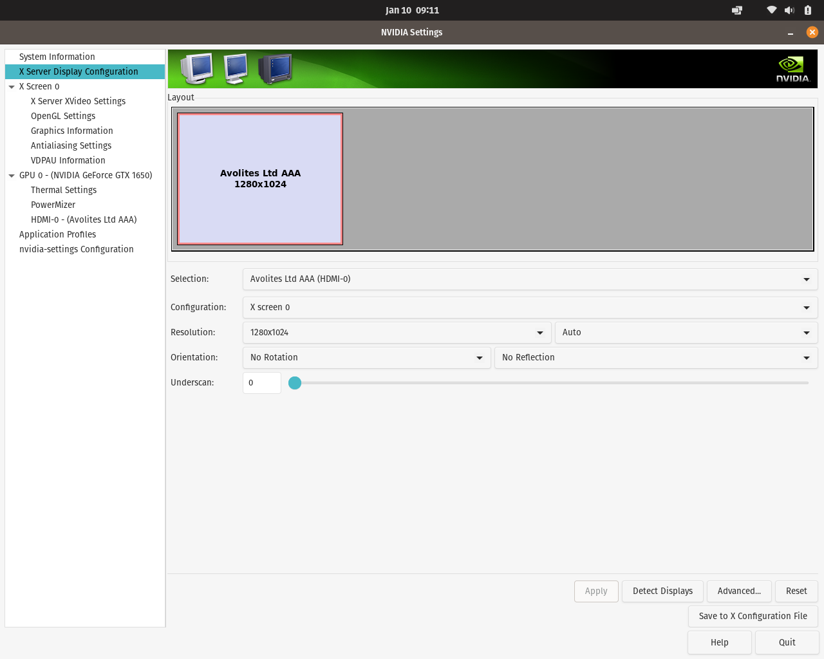Click Detect Displays button

662,591
